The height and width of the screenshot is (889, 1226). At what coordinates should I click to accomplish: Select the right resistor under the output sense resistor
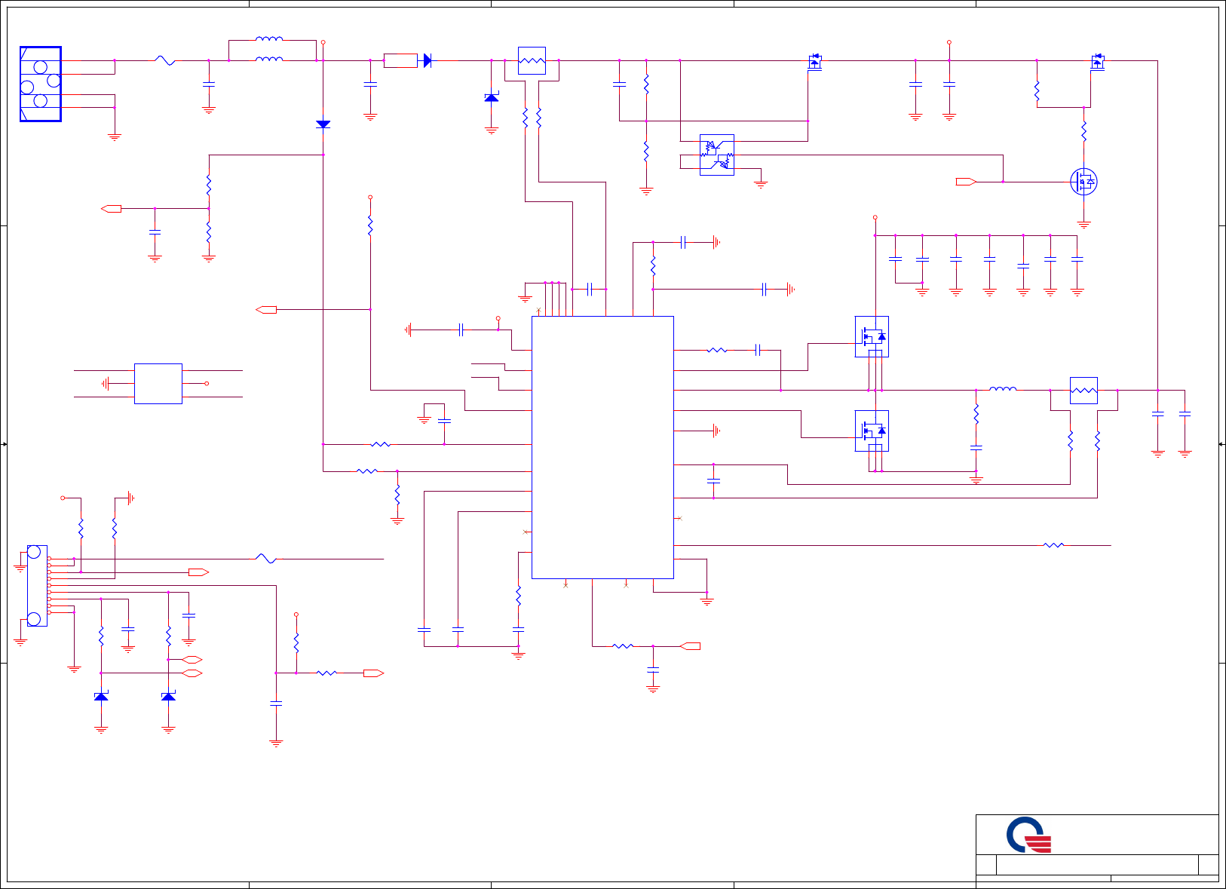(x=1097, y=440)
